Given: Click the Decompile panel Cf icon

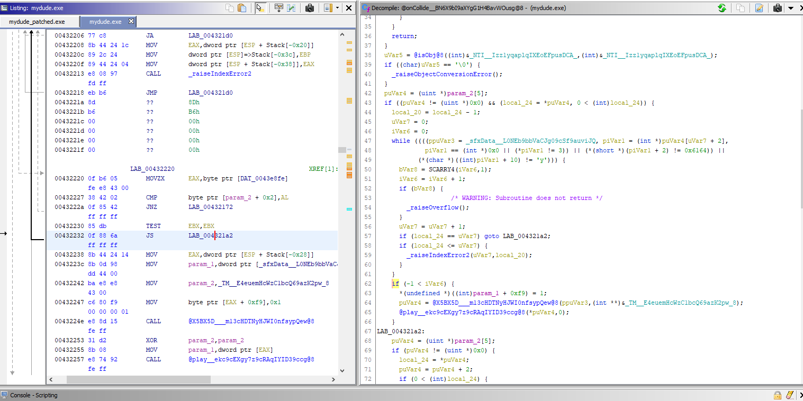Looking at the screenshot, I should tap(366, 8).
